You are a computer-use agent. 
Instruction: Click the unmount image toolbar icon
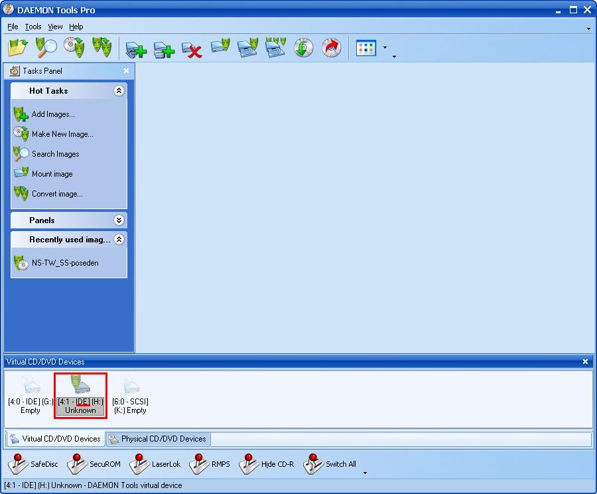[x=248, y=48]
